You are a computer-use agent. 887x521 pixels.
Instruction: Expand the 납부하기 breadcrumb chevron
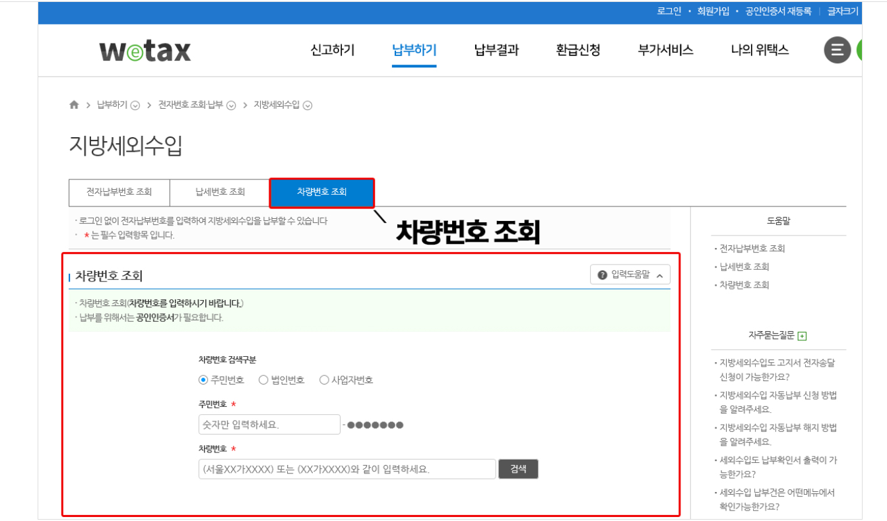pos(135,106)
